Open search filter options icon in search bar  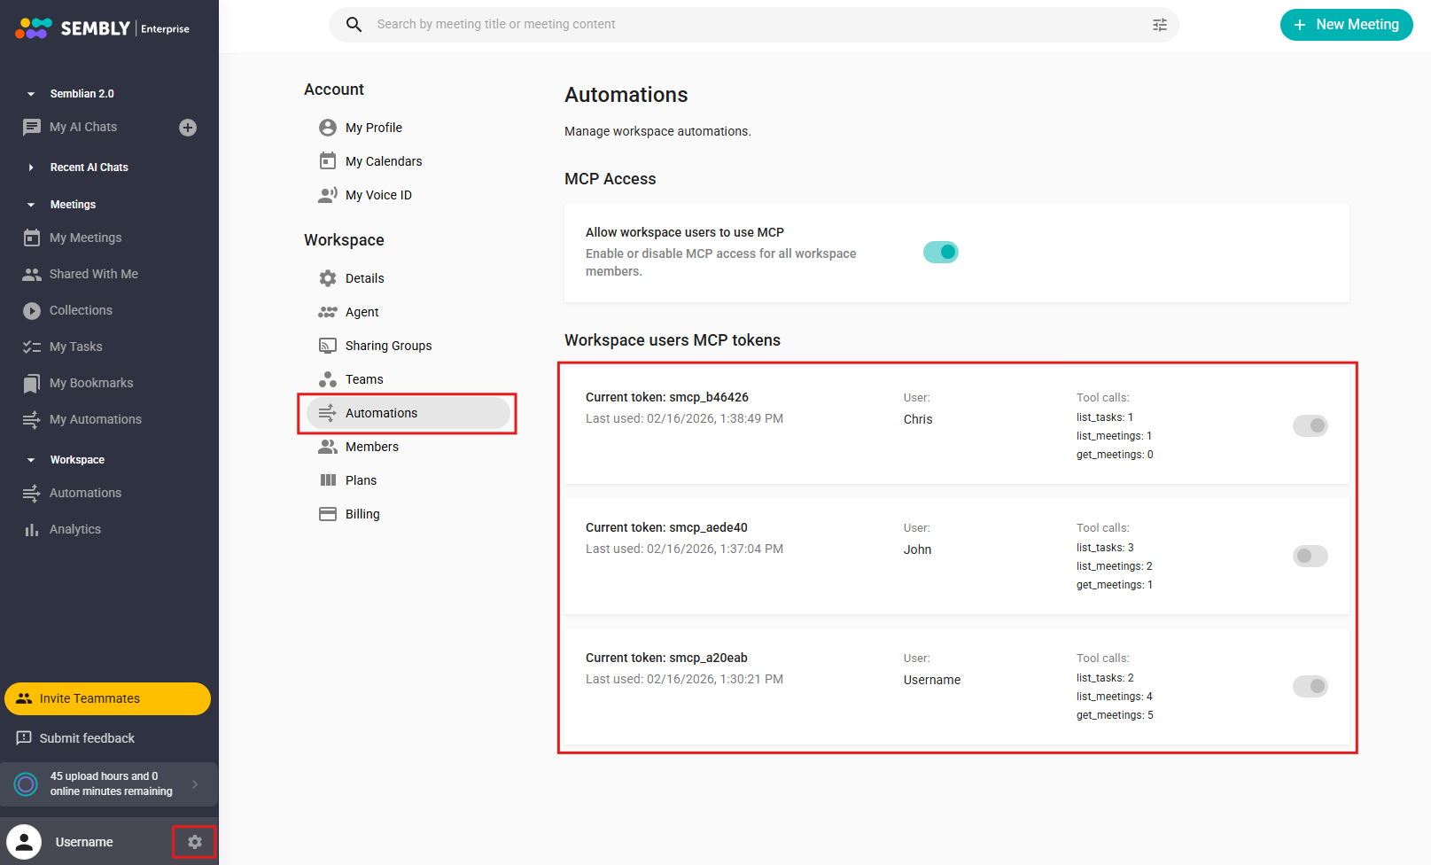pyautogui.click(x=1159, y=25)
